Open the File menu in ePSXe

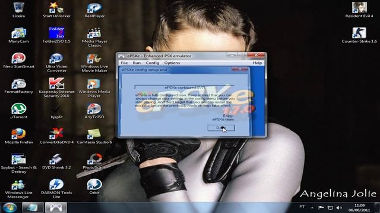(x=124, y=63)
